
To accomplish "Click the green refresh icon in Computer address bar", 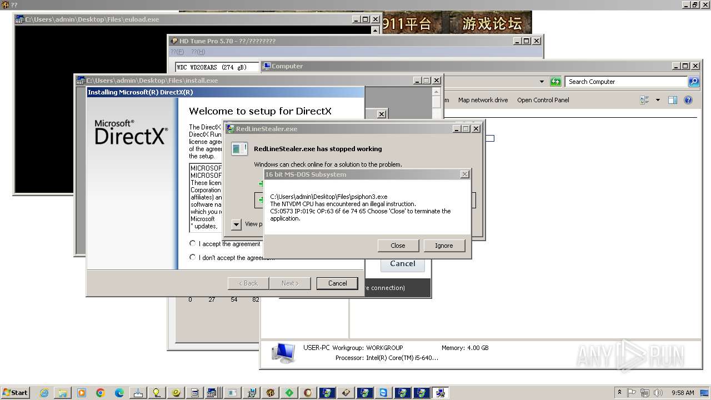I will 555,82.
